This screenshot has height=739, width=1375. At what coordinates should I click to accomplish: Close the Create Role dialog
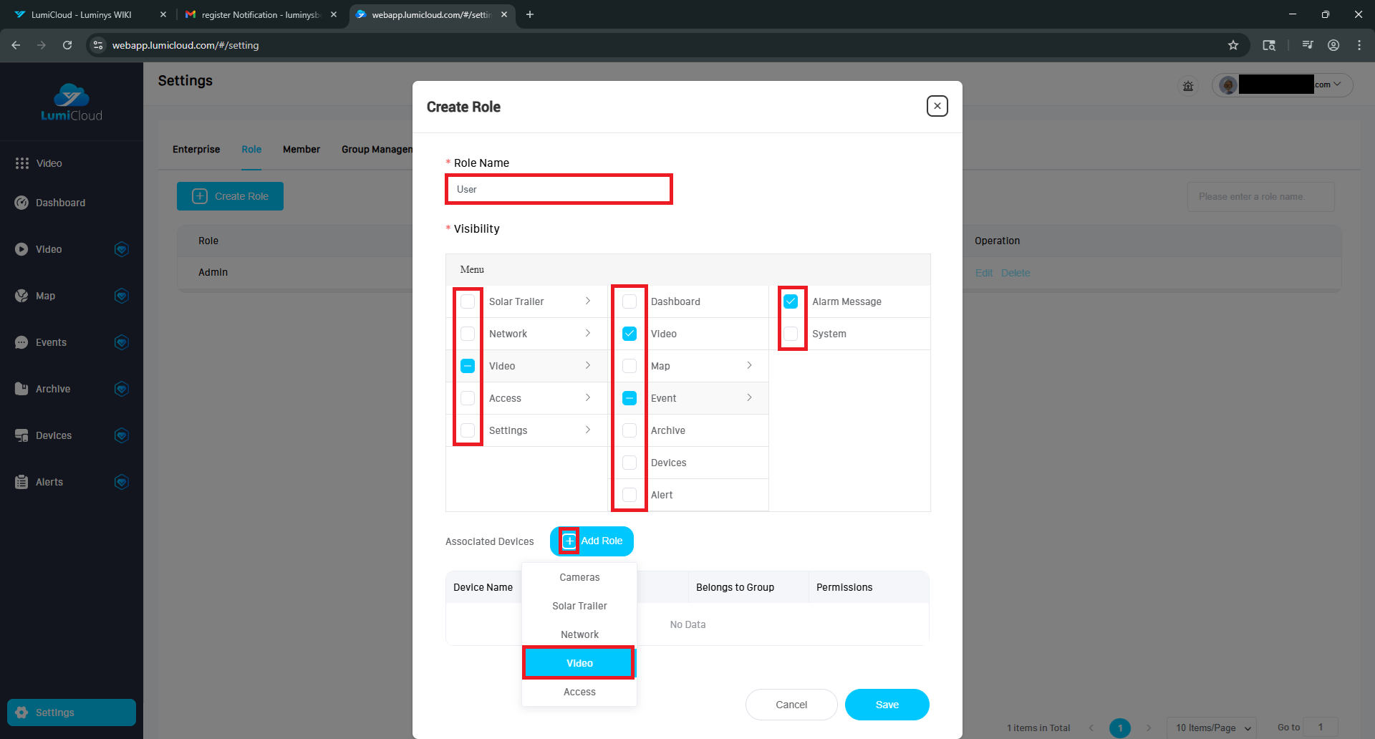pyautogui.click(x=937, y=106)
